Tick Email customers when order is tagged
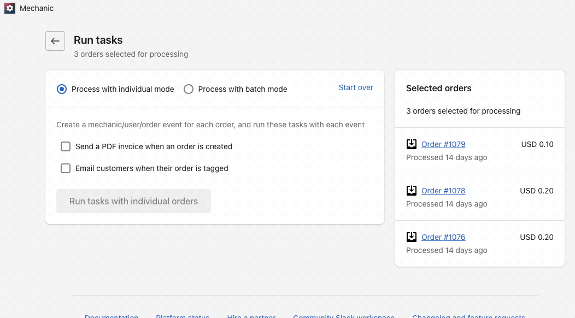The width and height of the screenshot is (575, 318). 66,168
